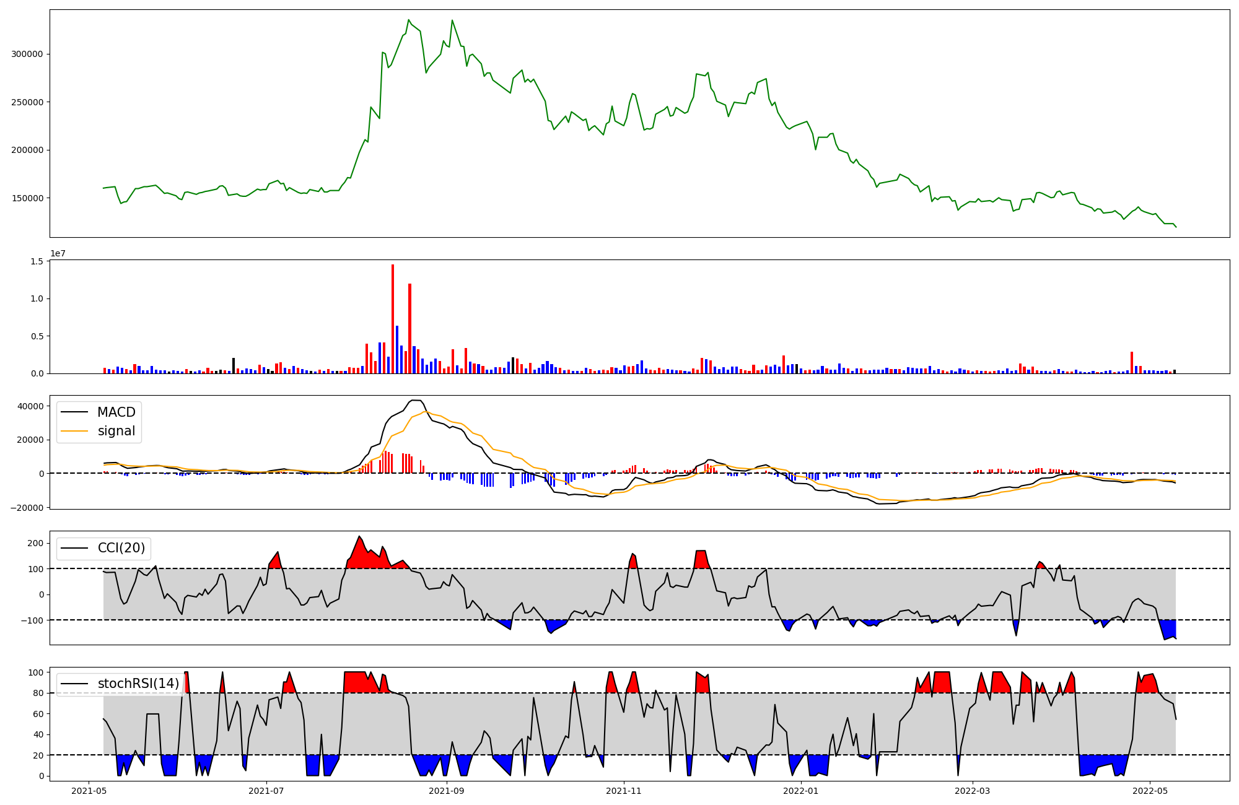Click the 300000 price axis label
The image size is (1239, 805).
coord(27,54)
